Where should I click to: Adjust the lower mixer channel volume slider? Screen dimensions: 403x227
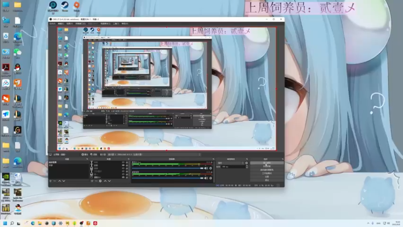coord(168,178)
